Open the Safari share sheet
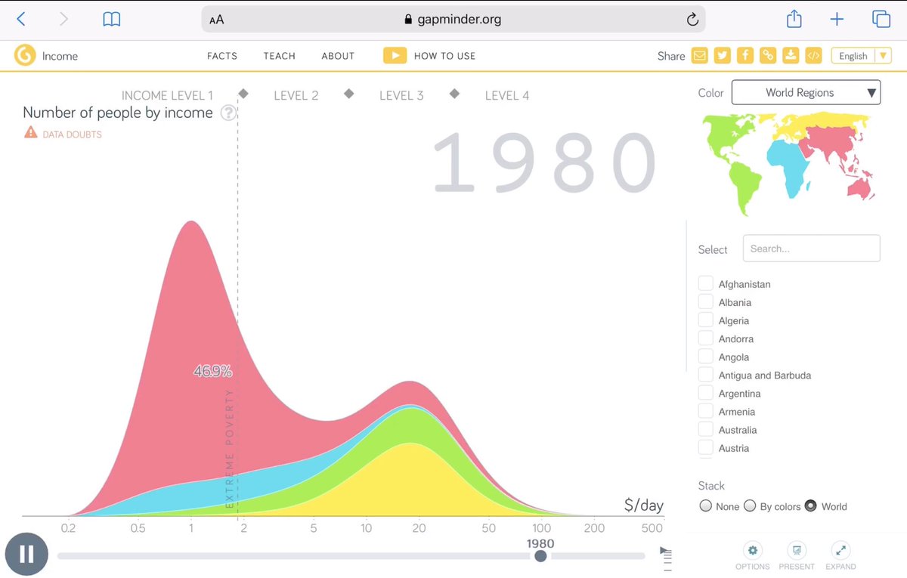907x578 pixels. 794,18
